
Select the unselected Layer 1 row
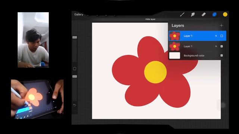(x=198, y=46)
